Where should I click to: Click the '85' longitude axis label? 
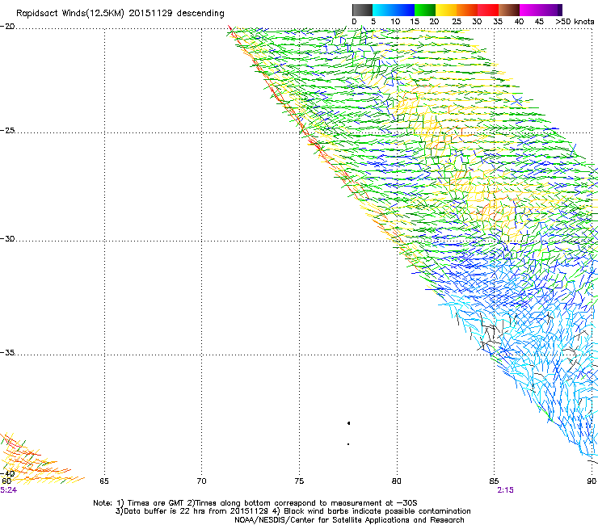click(494, 481)
